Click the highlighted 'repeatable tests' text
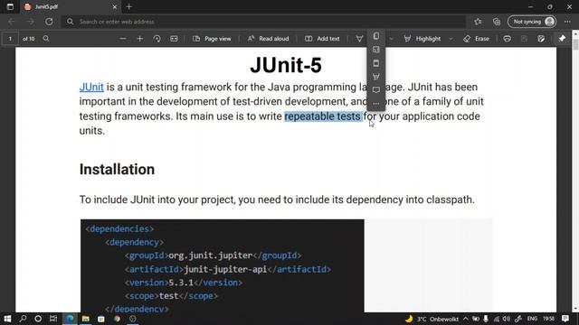Image resolution: width=579 pixels, height=325 pixels. 323,116
